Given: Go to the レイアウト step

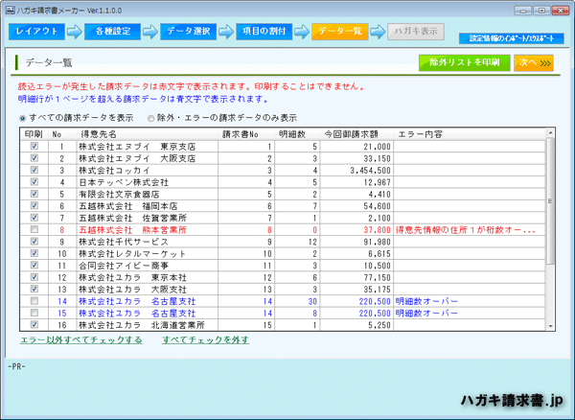Looking at the screenshot, I should (36, 32).
